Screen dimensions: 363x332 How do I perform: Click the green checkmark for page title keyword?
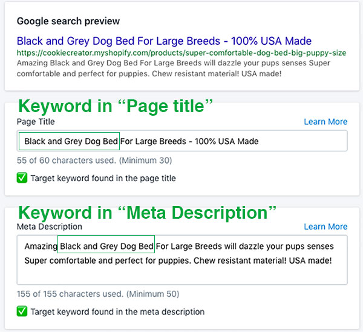click(x=22, y=178)
